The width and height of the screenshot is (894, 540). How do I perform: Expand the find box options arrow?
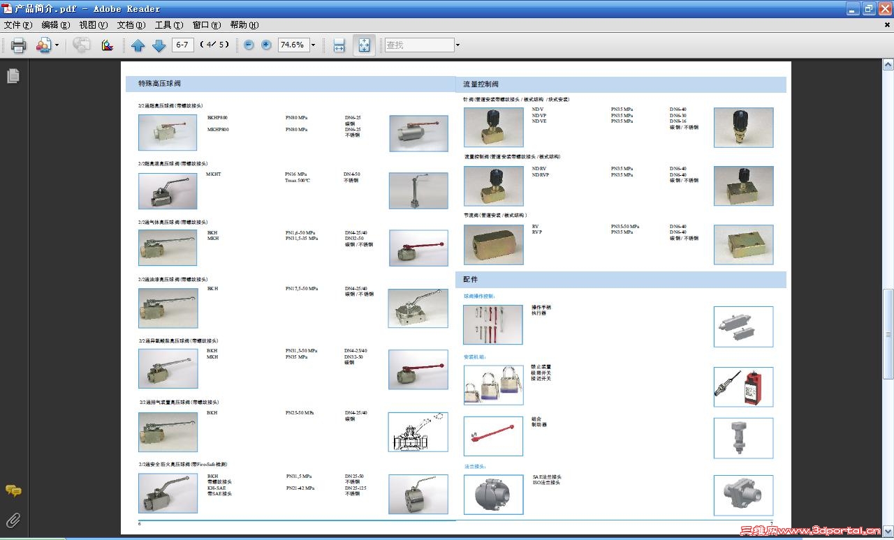click(x=457, y=45)
